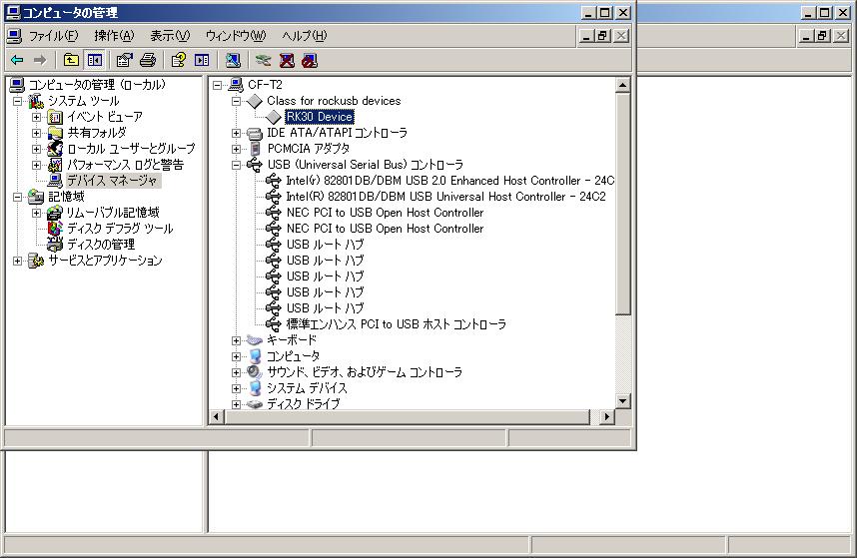Click the パフォーマンス ログと警告 icon
The height and width of the screenshot is (558, 857).
[x=55, y=165]
